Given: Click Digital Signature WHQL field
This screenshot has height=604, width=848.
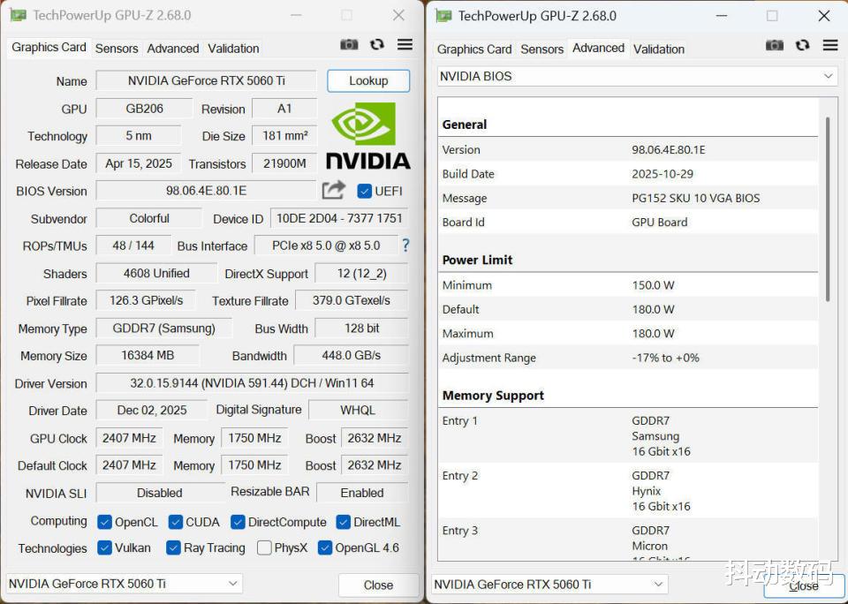Looking at the screenshot, I should pos(358,411).
